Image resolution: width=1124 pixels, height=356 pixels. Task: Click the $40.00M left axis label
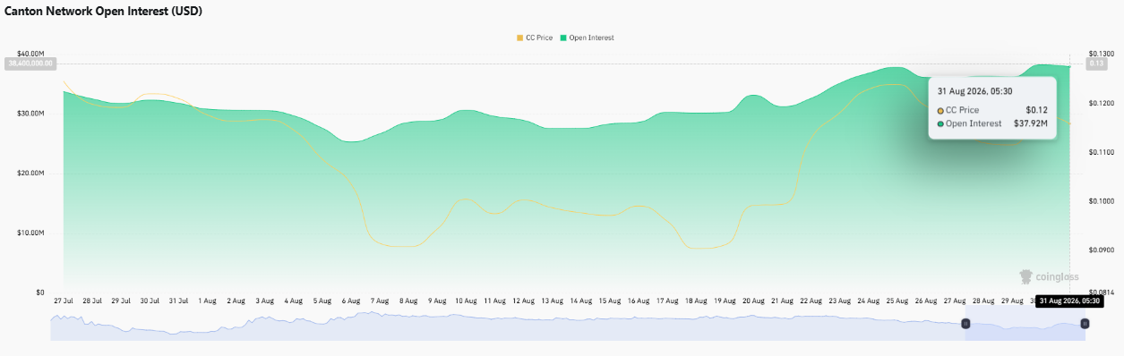click(31, 54)
